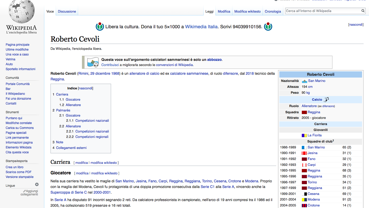This screenshot has width=369, height=208.
Task: Click modifica wikitesto next to Giocatore heading
Action: 104,173
